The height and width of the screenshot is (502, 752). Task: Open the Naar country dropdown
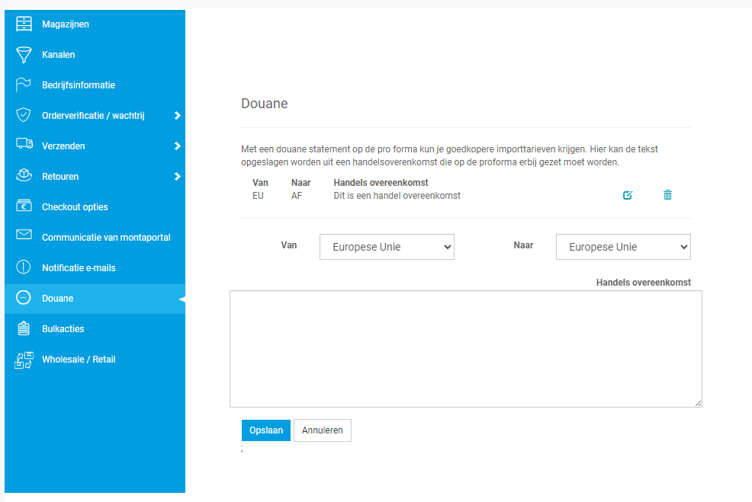pos(623,247)
